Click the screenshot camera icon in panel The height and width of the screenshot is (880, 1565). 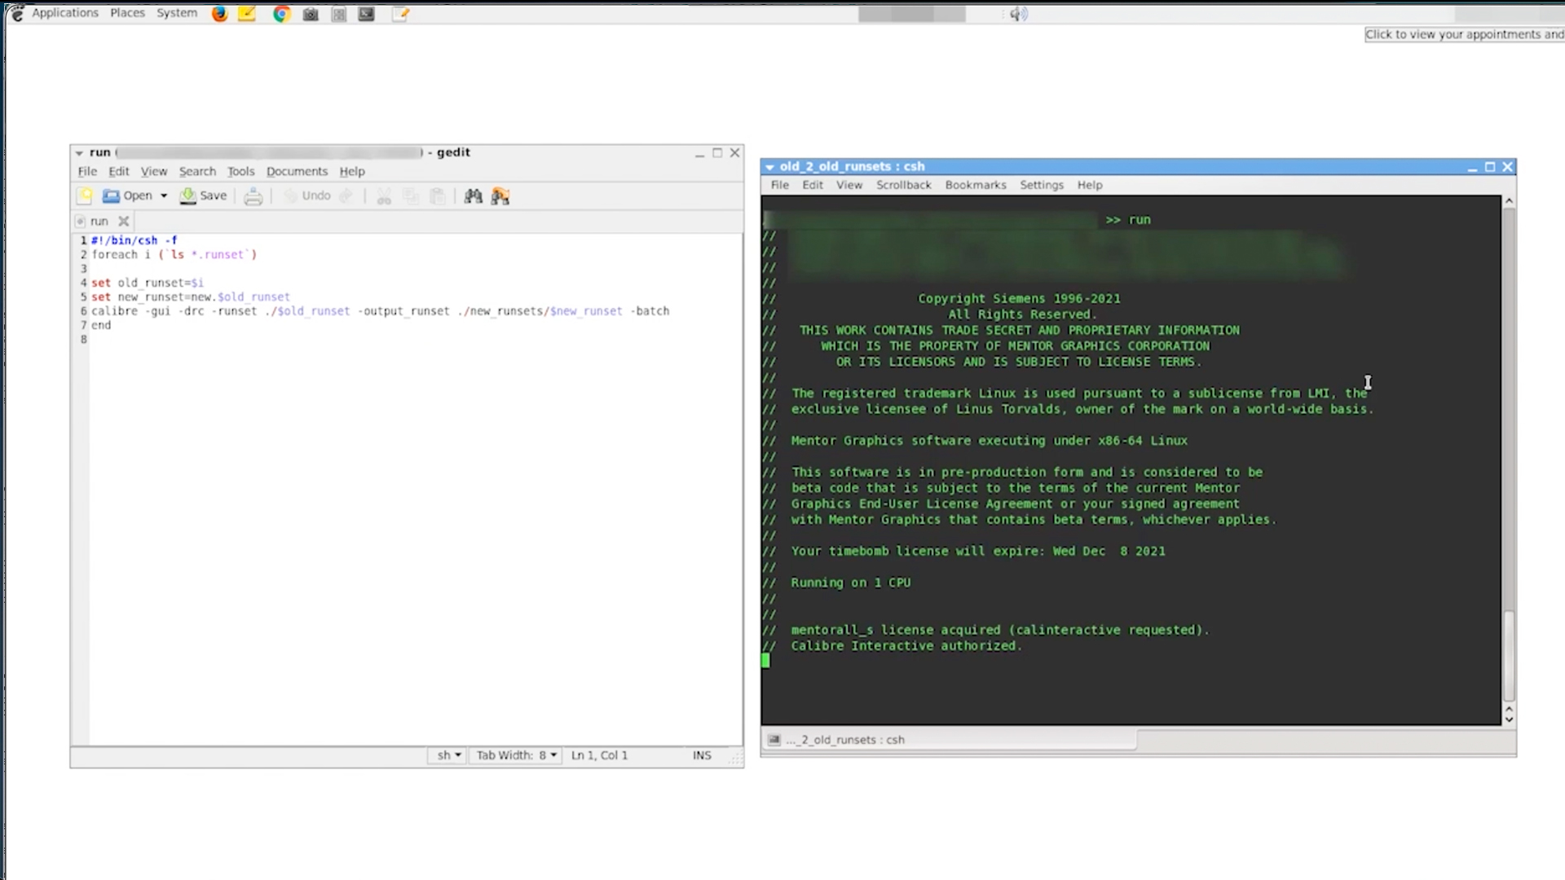coord(311,14)
